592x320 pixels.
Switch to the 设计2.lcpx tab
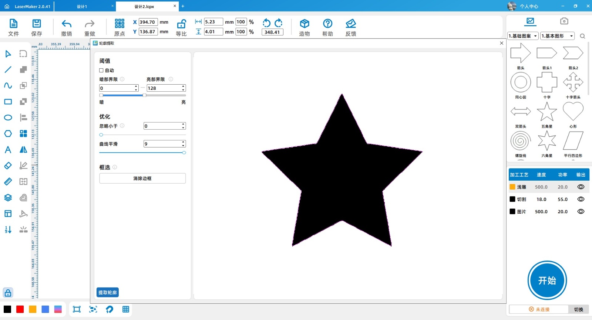coord(144,7)
